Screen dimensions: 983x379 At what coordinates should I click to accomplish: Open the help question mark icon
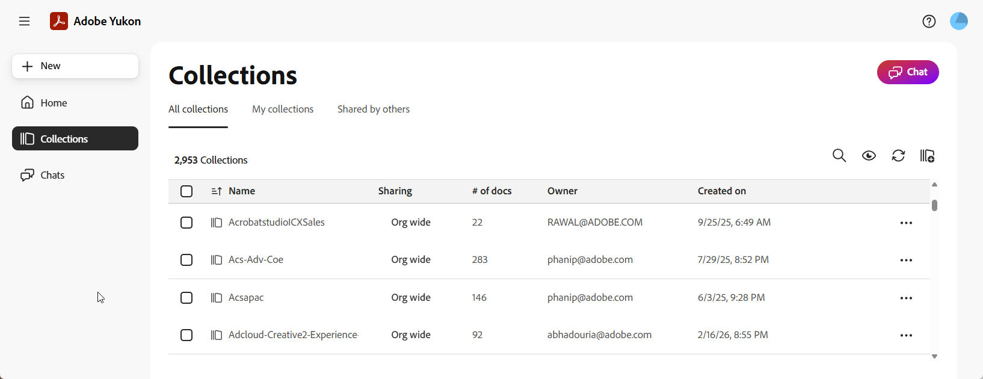point(929,21)
